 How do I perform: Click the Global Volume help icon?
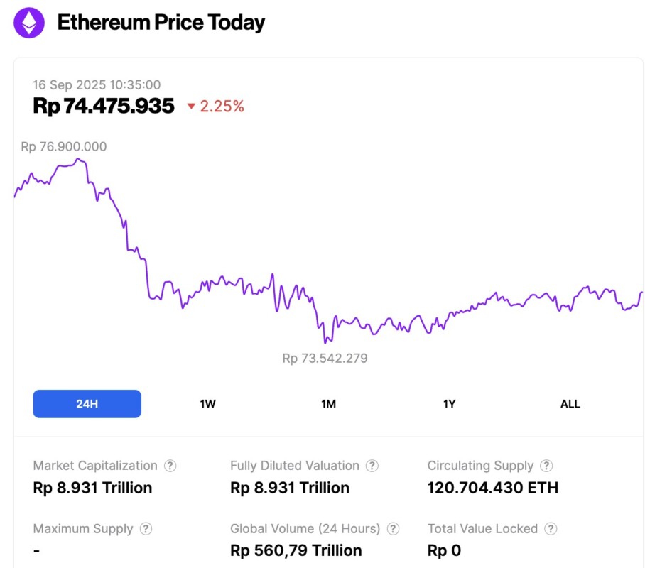point(393,529)
